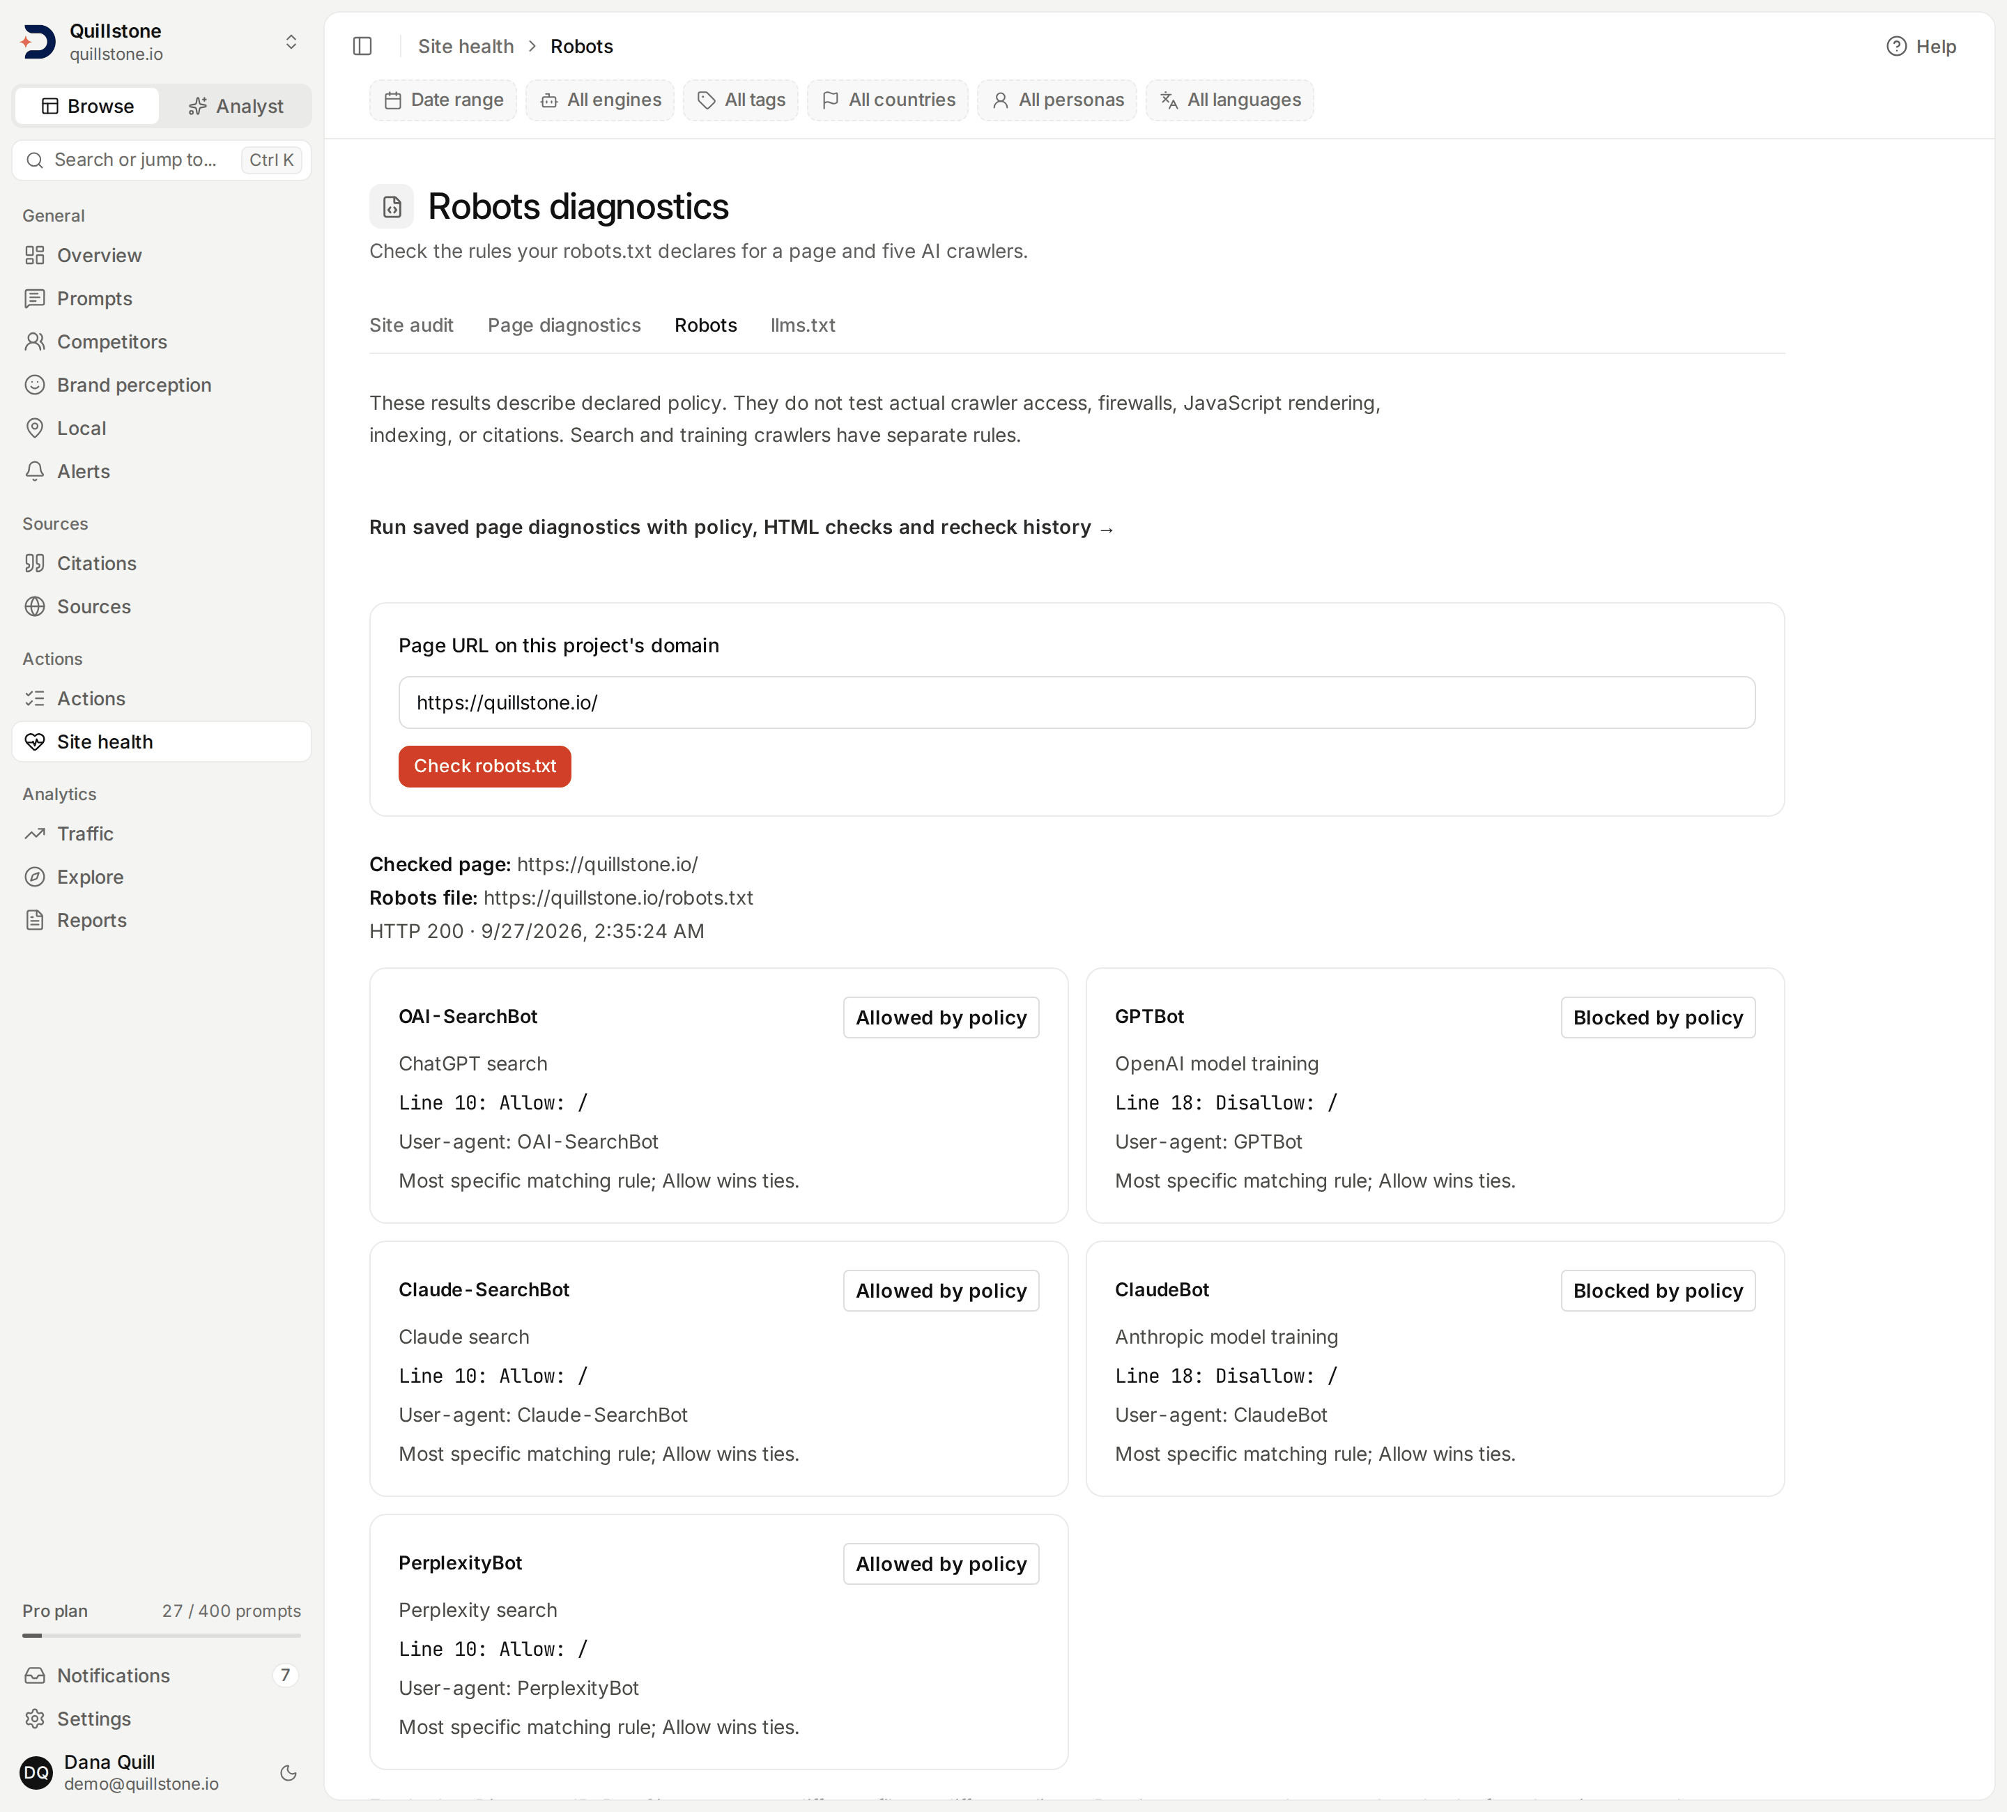Screen dimensions: 2007x1812
Task: Open Alerts bell item
Action: (161, 471)
